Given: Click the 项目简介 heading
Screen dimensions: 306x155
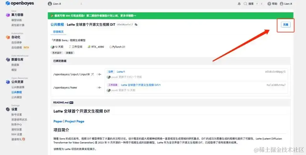Looking at the screenshot, I should pyautogui.click(x=61, y=130).
